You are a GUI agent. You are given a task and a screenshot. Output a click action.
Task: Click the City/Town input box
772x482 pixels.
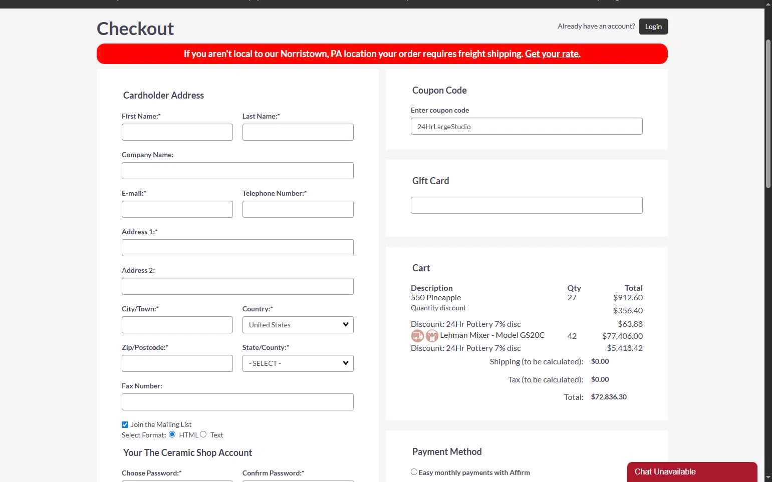pyautogui.click(x=177, y=325)
